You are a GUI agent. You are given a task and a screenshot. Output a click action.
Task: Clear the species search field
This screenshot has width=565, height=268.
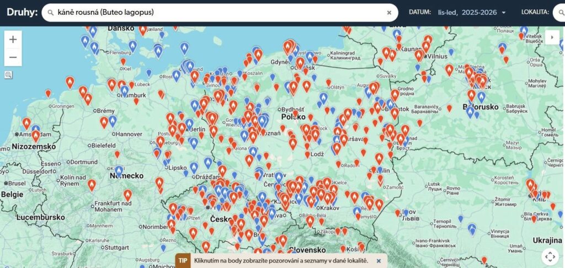[389, 13]
